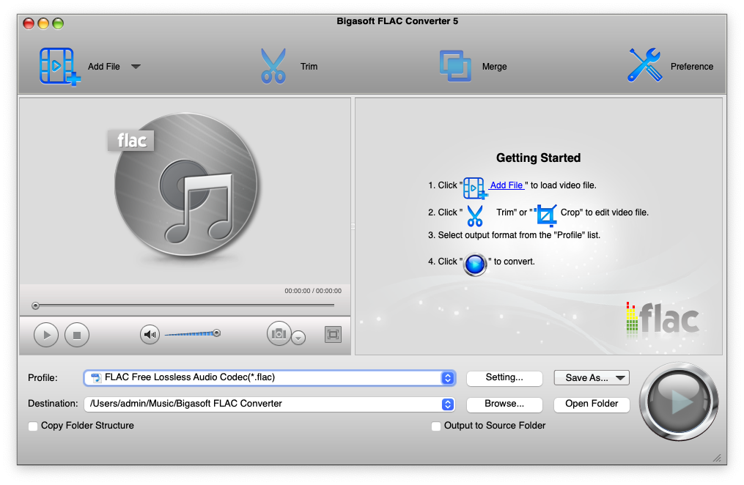Click the green zoom window button
744x485 pixels.
pyautogui.click(x=58, y=23)
